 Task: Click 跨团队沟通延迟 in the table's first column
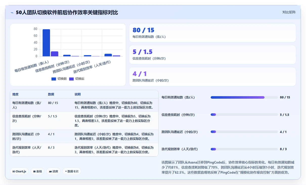click(27, 137)
